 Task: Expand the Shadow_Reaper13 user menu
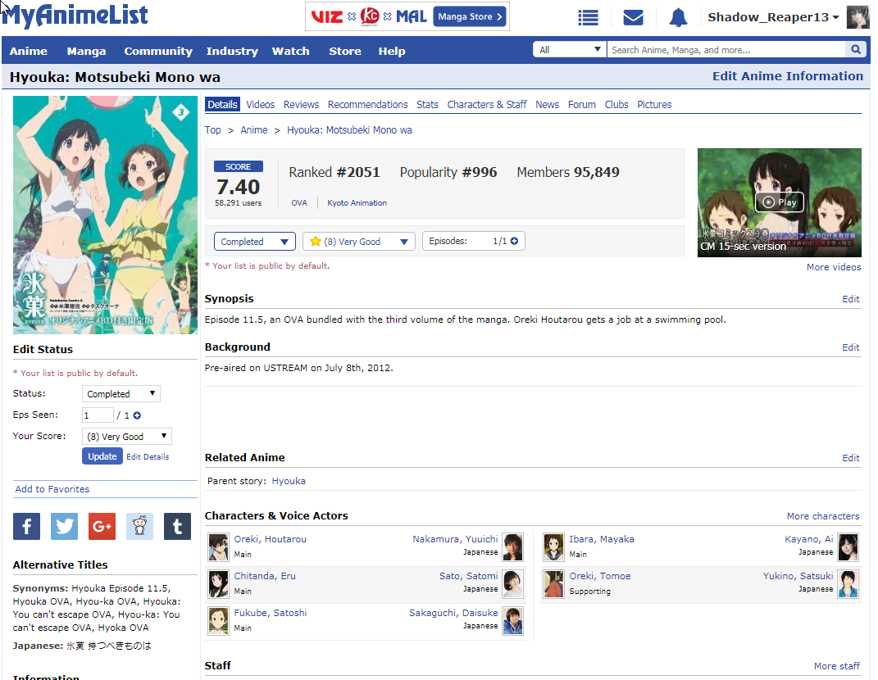coord(773,17)
